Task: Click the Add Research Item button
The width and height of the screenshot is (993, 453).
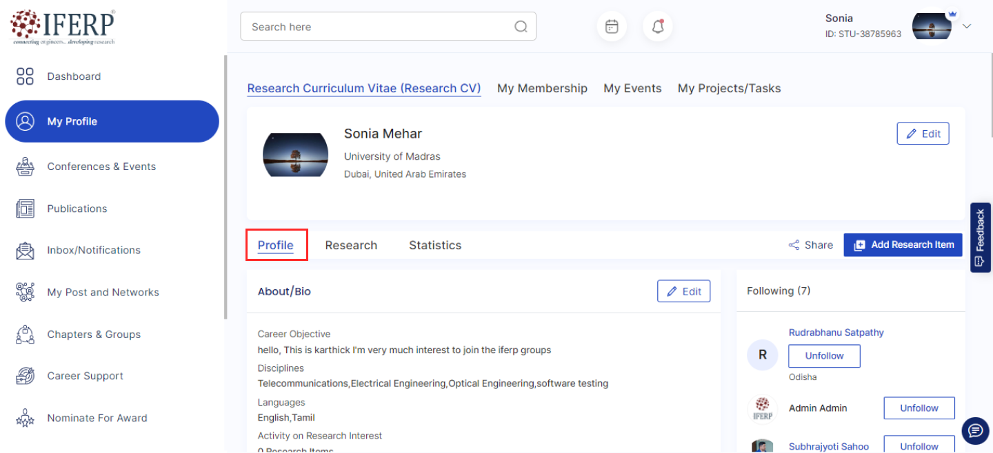Action: click(903, 244)
